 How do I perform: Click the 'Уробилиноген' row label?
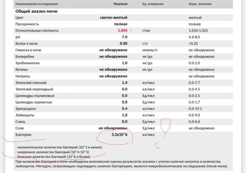(x=27, y=63)
